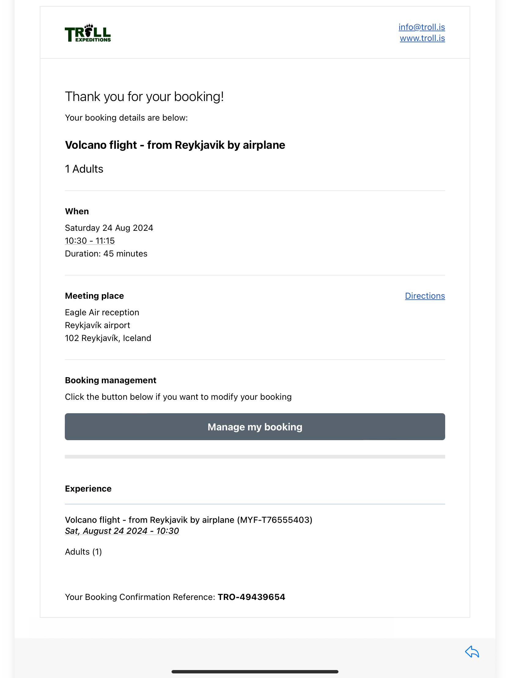Image resolution: width=510 pixels, height=678 pixels.
Task: Tap the underlined 10:30 - 11:15 time
Action: click(x=90, y=241)
